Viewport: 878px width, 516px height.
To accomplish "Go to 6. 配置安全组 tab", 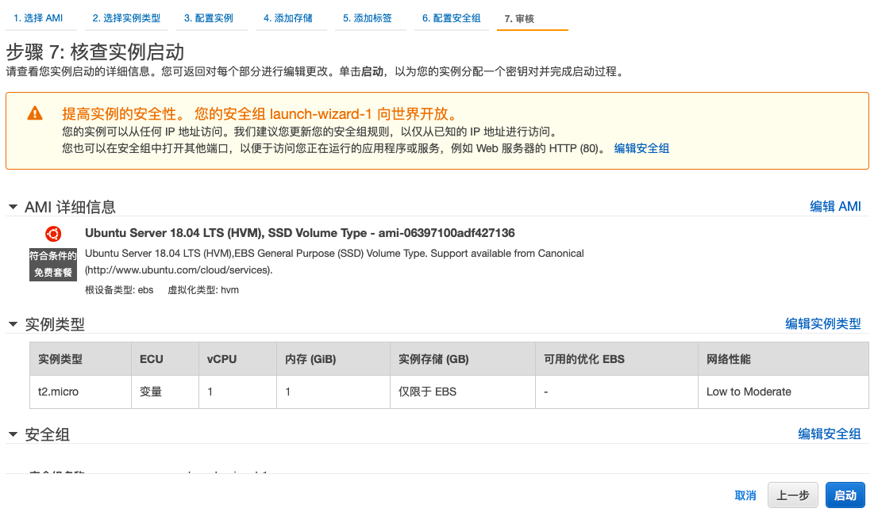I will pos(452,18).
